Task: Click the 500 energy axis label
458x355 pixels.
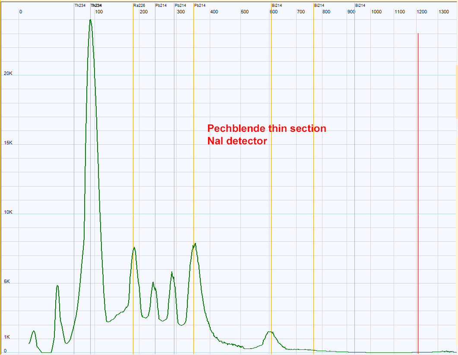Action: coord(245,12)
